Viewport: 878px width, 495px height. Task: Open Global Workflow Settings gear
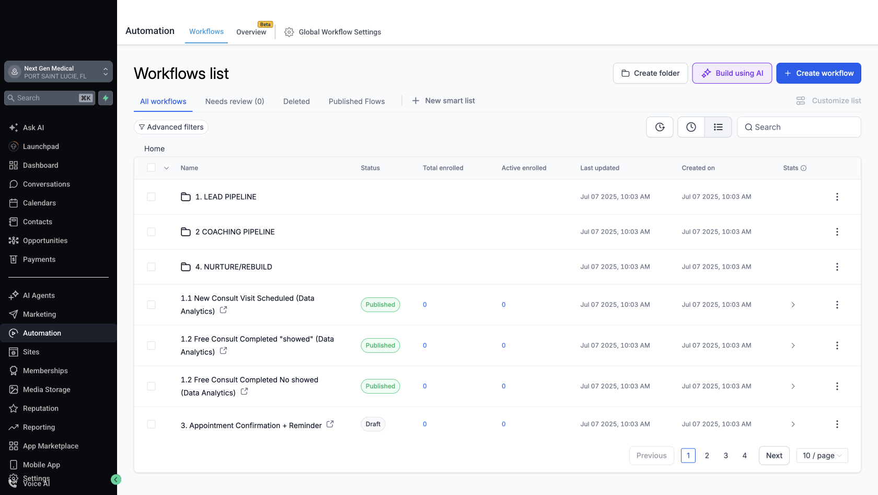point(289,32)
